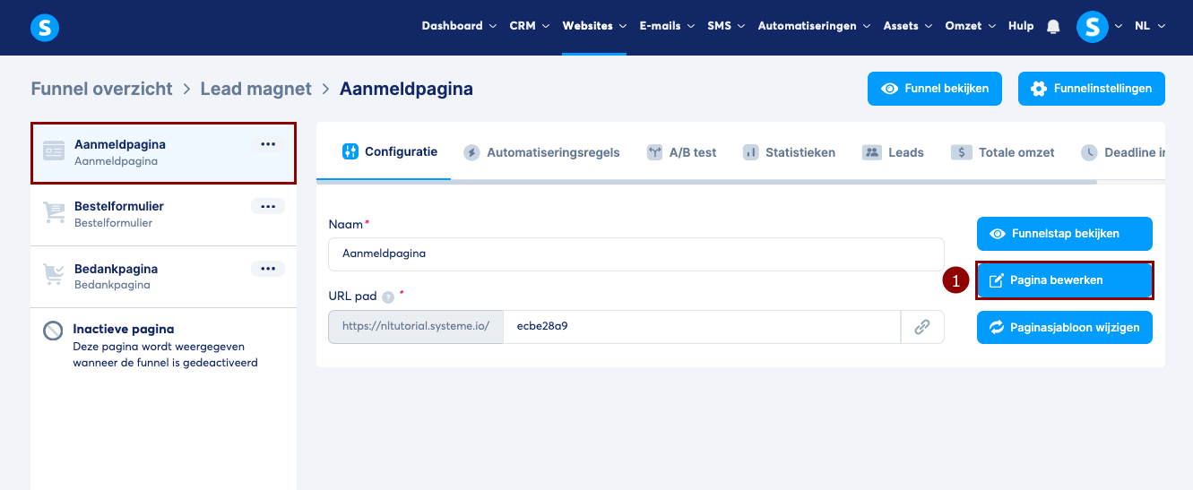This screenshot has width=1193, height=490.
Task: Open the user avatar profile menu
Action: pos(1092,27)
